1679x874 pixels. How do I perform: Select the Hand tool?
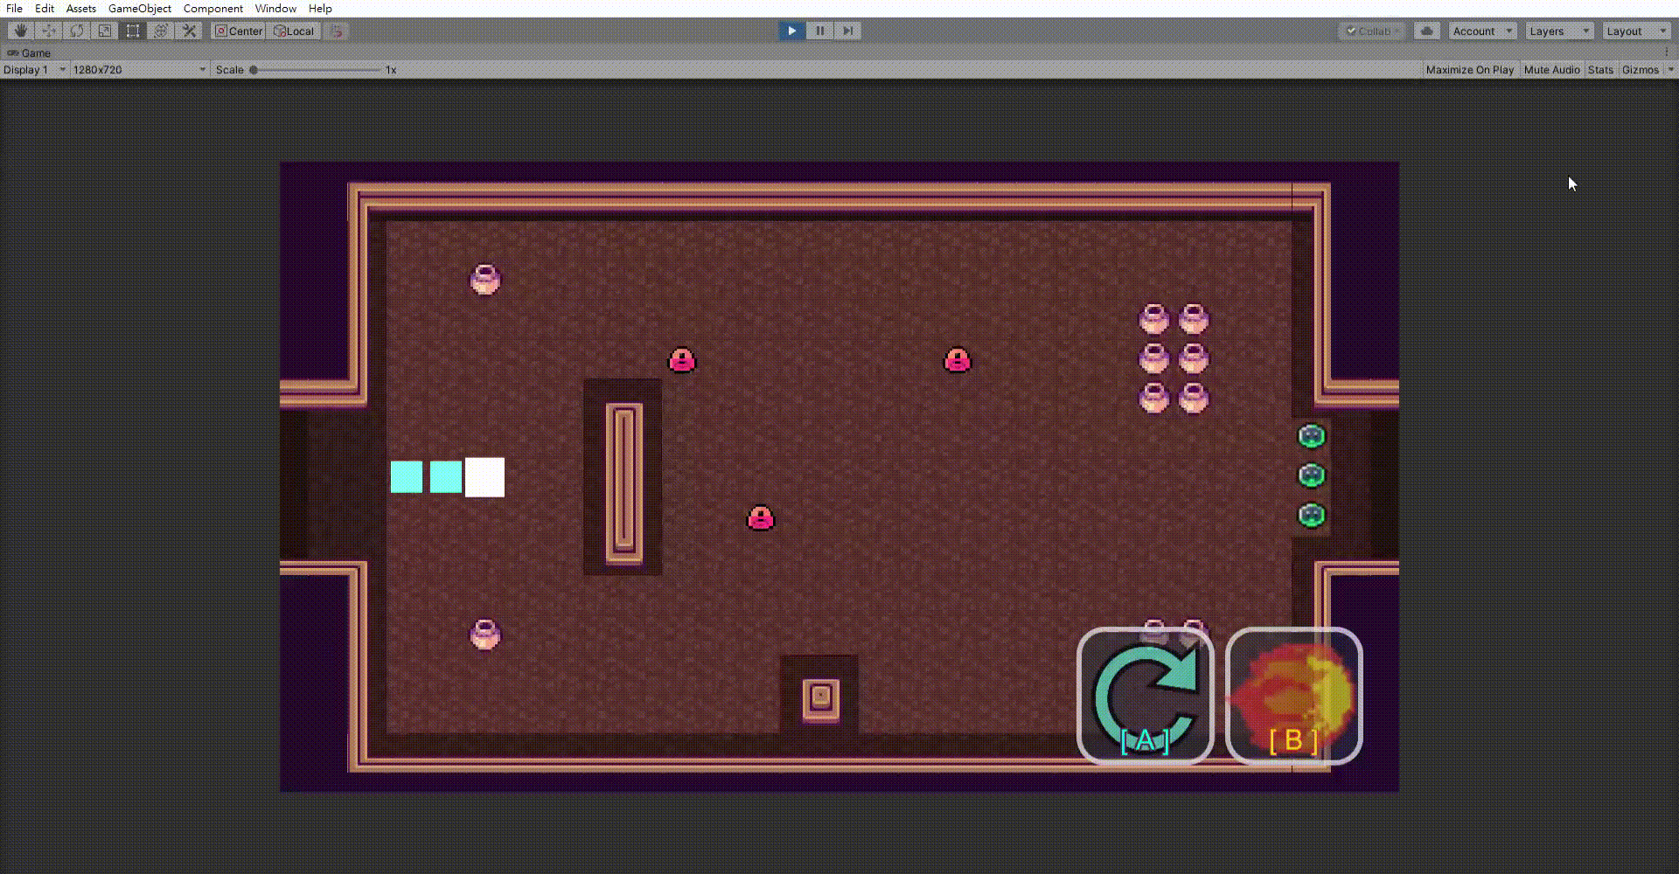(x=20, y=31)
